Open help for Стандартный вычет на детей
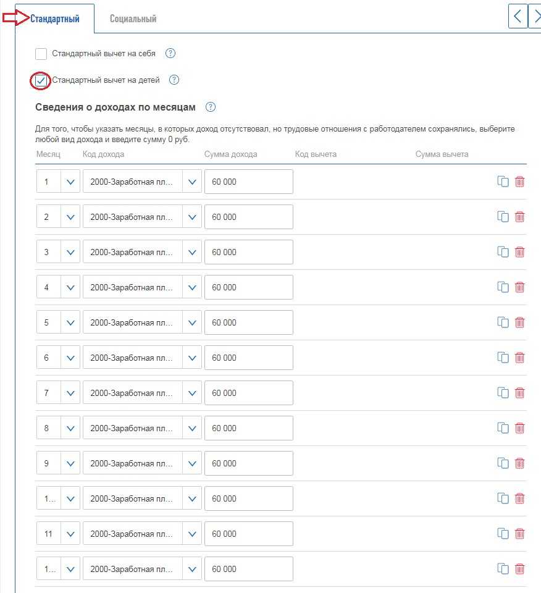The width and height of the screenshot is (541, 593). [x=174, y=80]
